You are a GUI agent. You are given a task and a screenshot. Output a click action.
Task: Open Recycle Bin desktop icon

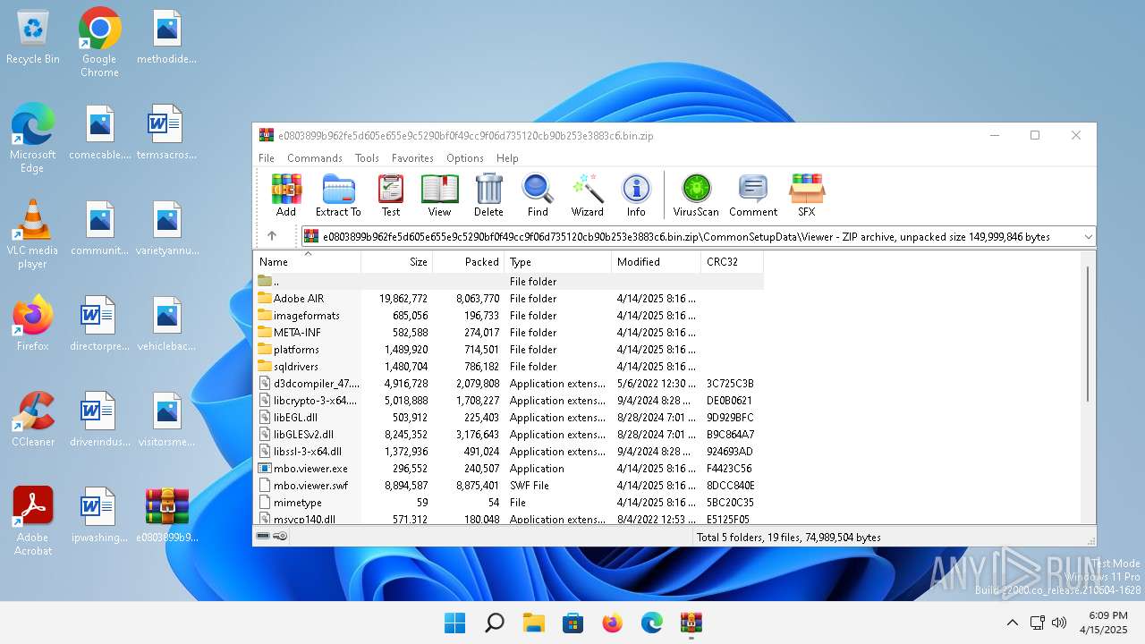click(x=33, y=38)
